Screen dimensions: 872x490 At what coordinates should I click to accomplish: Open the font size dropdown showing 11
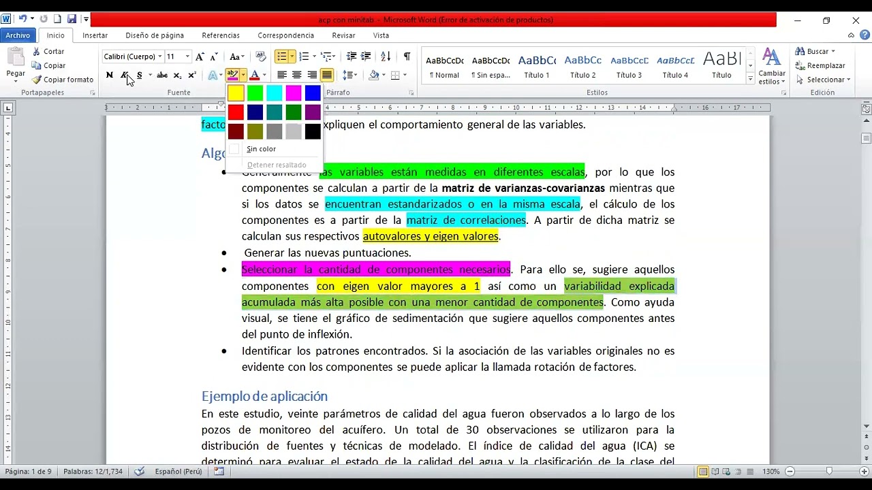(x=187, y=56)
